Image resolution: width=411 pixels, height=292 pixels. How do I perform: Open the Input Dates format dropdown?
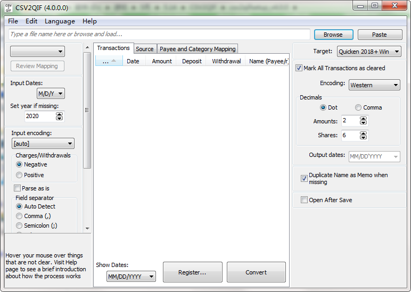(x=51, y=94)
